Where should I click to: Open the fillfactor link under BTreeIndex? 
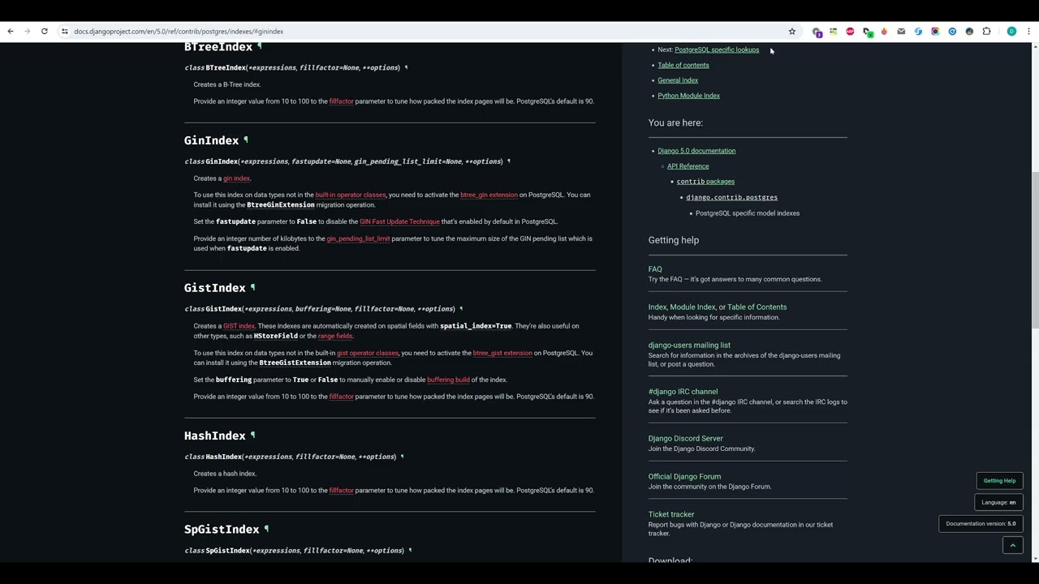(341, 101)
